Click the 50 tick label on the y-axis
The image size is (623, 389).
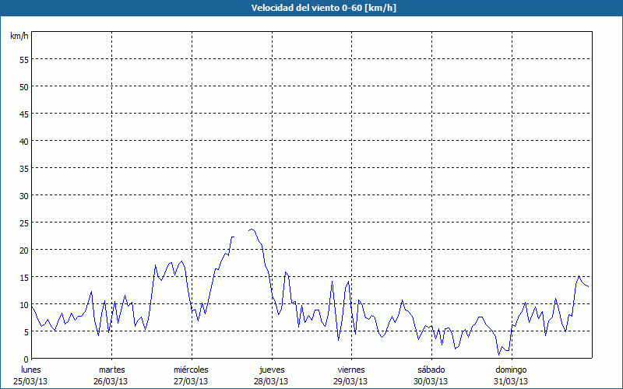23,86
